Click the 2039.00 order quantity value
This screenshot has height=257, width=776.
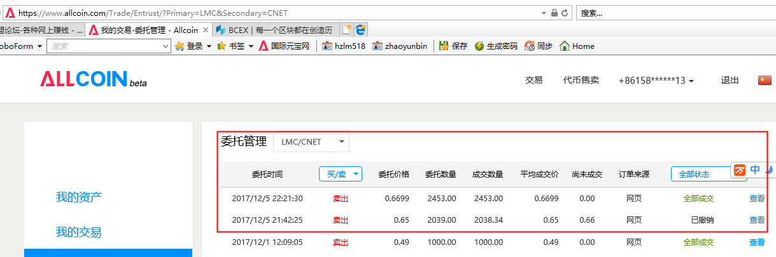[x=443, y=220]
